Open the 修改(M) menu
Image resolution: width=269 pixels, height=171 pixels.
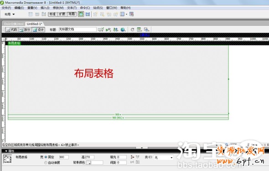[x=58, y=8]
